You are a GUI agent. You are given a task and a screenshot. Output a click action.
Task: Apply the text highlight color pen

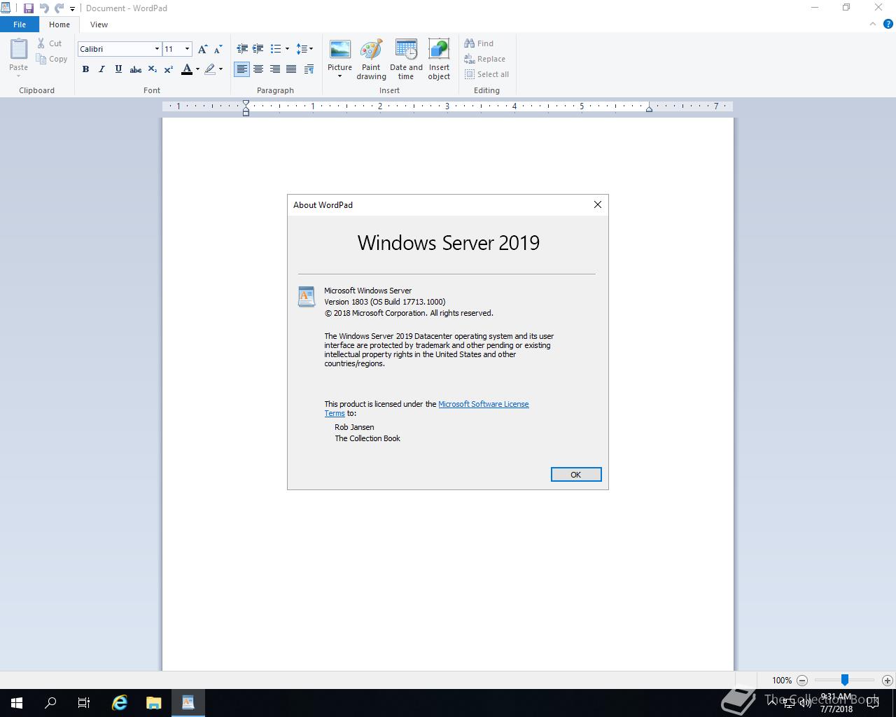(x=210, y=69)
